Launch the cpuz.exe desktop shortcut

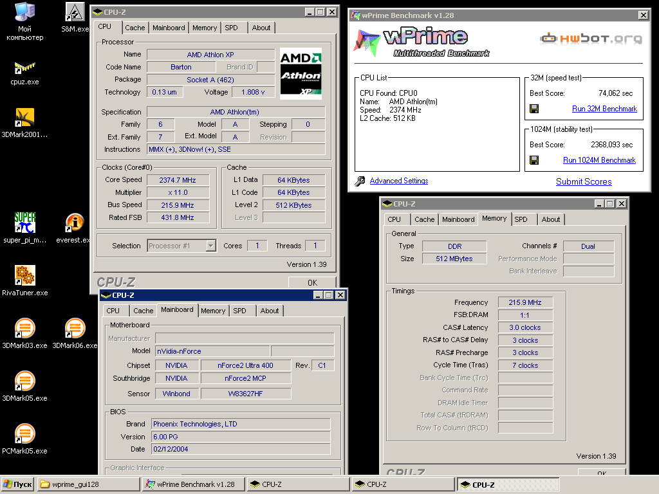[x=25, y=73]
